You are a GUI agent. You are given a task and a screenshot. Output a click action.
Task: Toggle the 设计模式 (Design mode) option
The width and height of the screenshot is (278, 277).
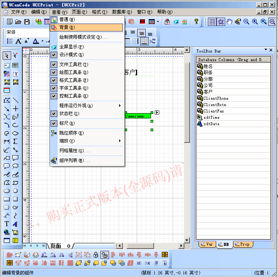pyautogui.click(x=71, y=55)
